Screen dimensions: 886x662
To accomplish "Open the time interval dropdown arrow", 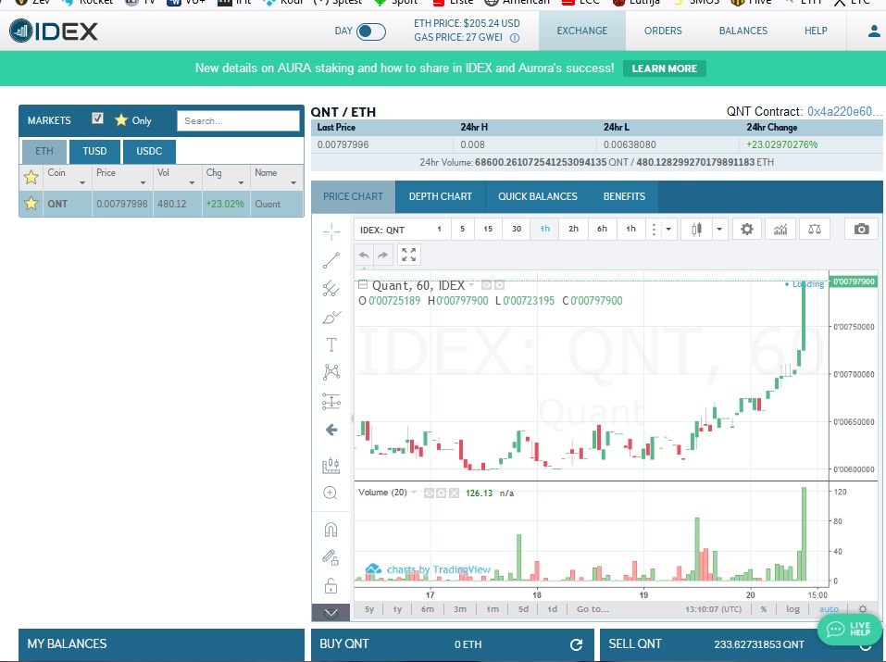I will tap(668, 230).
